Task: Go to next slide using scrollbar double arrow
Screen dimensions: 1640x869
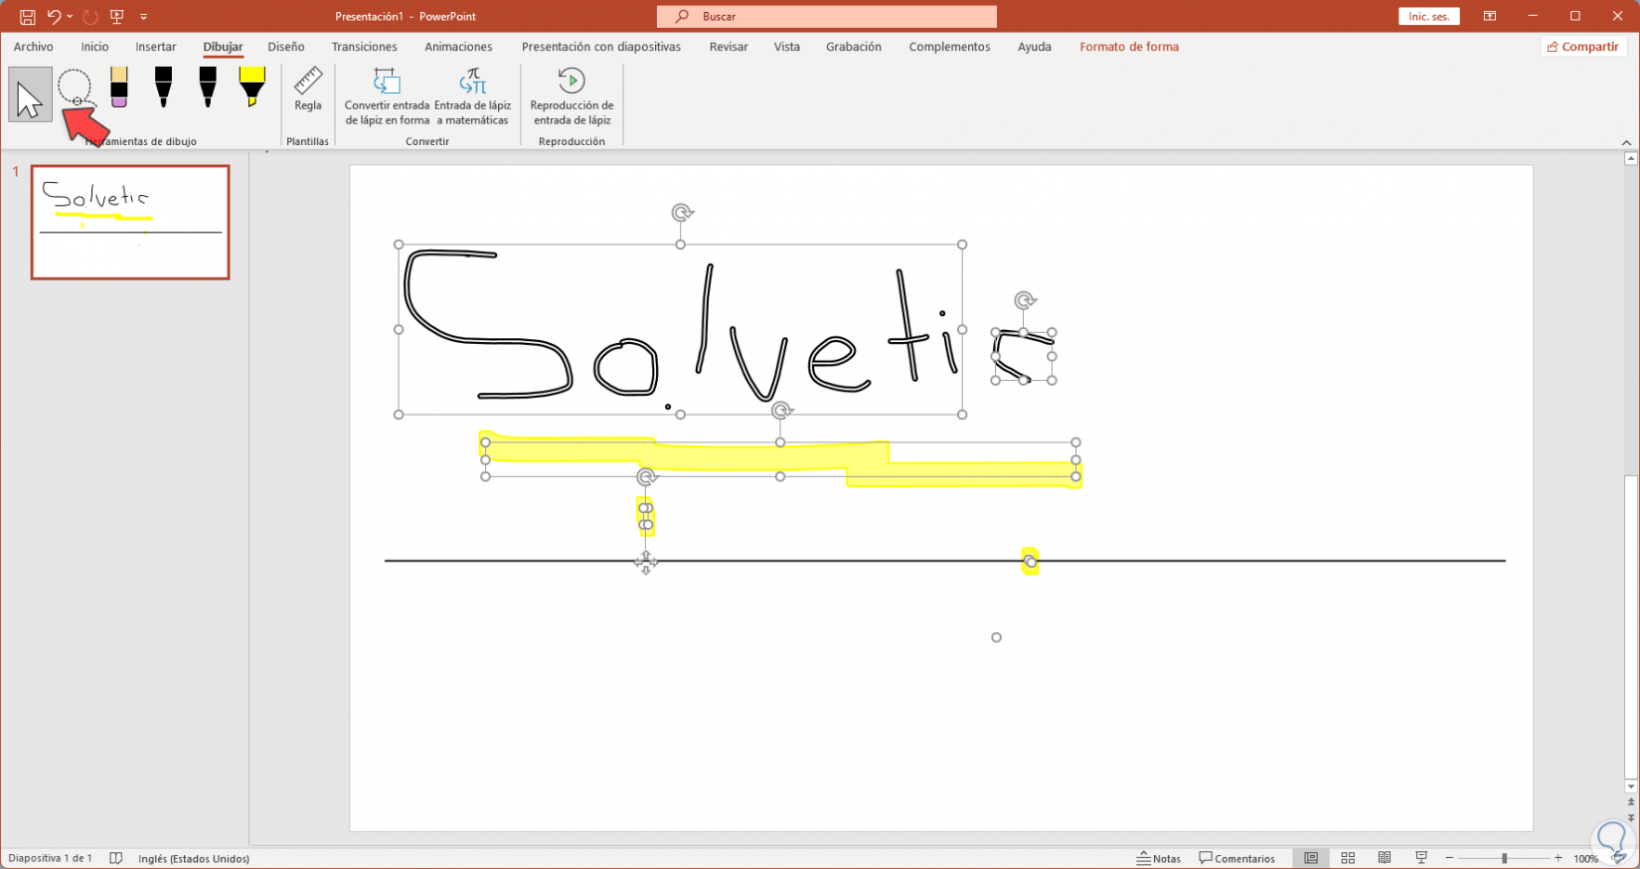Action: click(1630, 818)
